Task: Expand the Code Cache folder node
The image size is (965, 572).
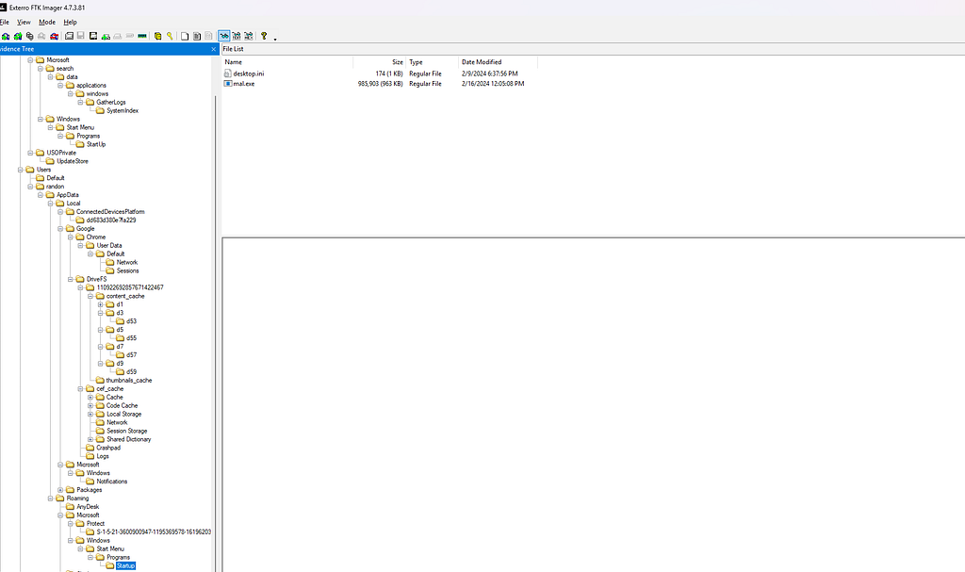Action: click(90, 406)
